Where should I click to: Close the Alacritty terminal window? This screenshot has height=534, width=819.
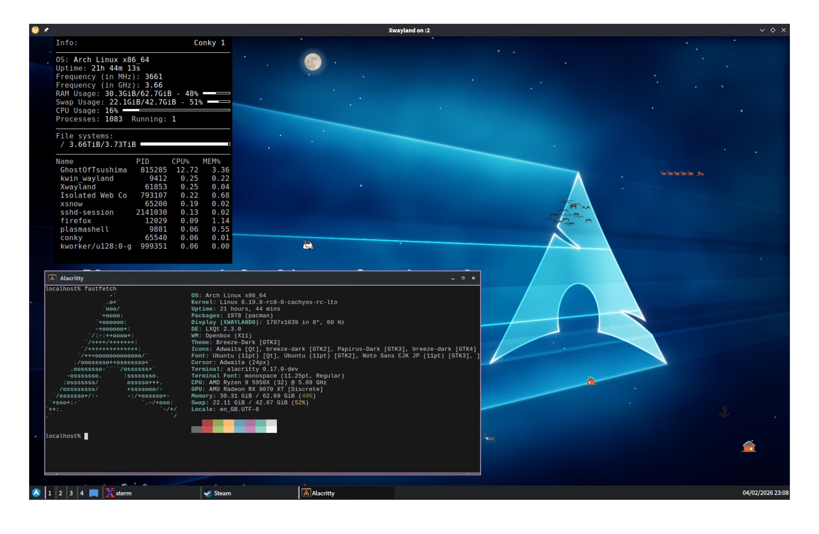(473, 278)
